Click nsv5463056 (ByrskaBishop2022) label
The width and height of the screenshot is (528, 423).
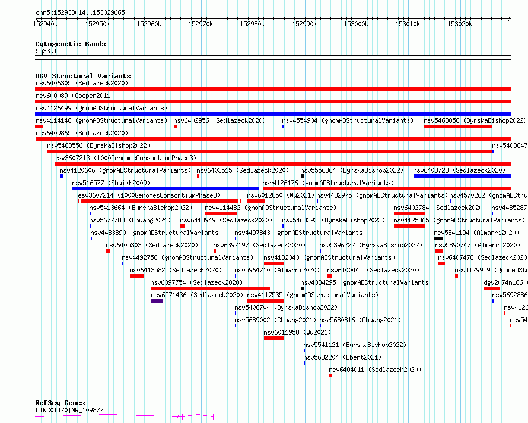click(475, 120)
